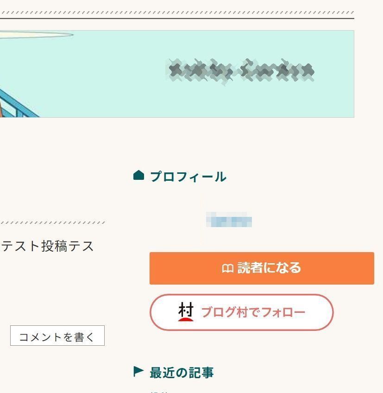
Task: Open the post titled テスト投稿テス
Action: coord(46,247)
